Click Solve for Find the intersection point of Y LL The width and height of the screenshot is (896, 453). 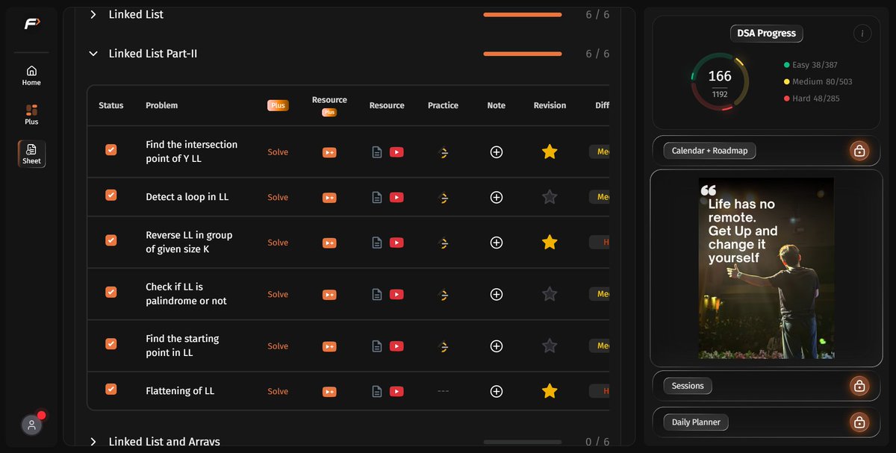coord(278,151)
